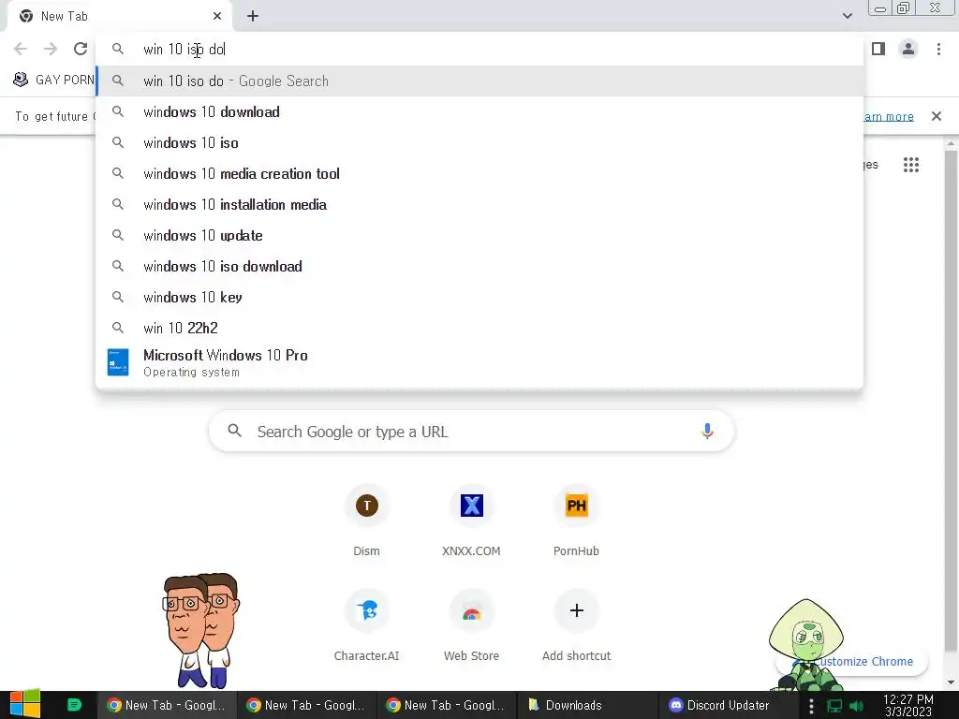Screen dimensions: 959x719
Task: Click the Add shortcut plus tile
Action: [576, 625]
